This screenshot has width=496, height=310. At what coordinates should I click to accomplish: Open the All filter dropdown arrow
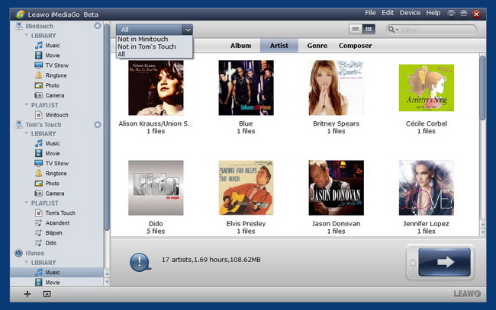click(x=188, y=30)
